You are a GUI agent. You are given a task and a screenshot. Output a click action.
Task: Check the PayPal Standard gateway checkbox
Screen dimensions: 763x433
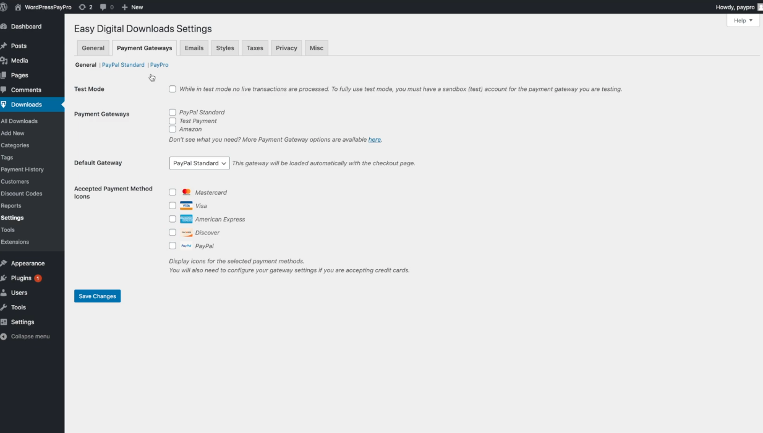point(173,113)
